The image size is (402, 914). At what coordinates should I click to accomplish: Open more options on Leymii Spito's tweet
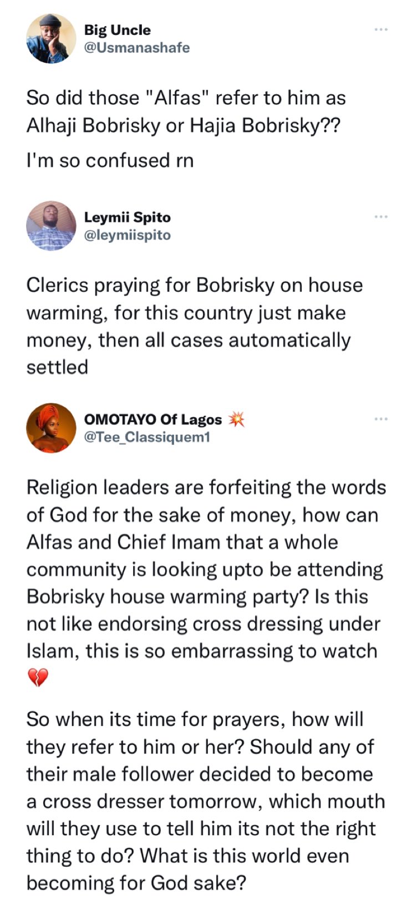pos(380,216)
